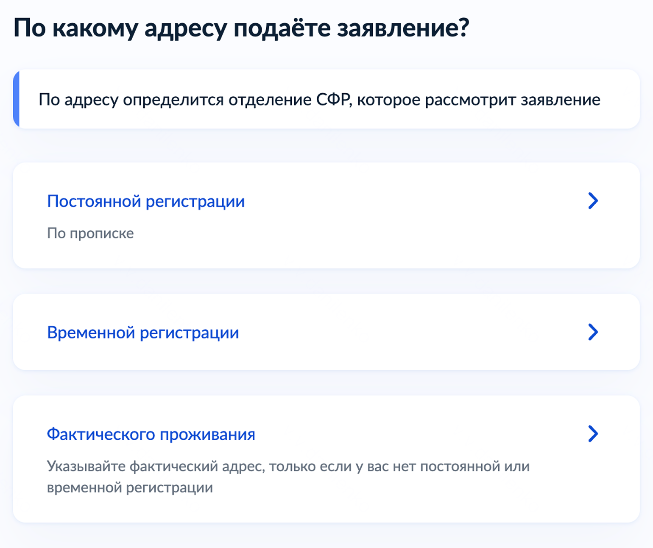Select the Постоянной регистрации option title
Viewport: 653px width, 548px height.
146,201
